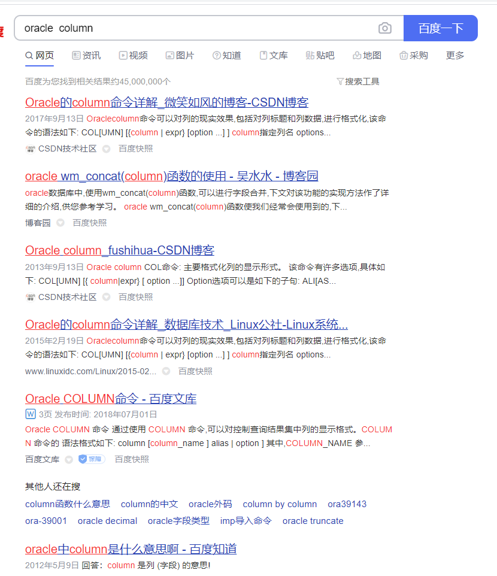The width and height of the screenshot is (497, 576).
Task: Click the CSDN favicon under first result
Action: (x=30, y=148)
